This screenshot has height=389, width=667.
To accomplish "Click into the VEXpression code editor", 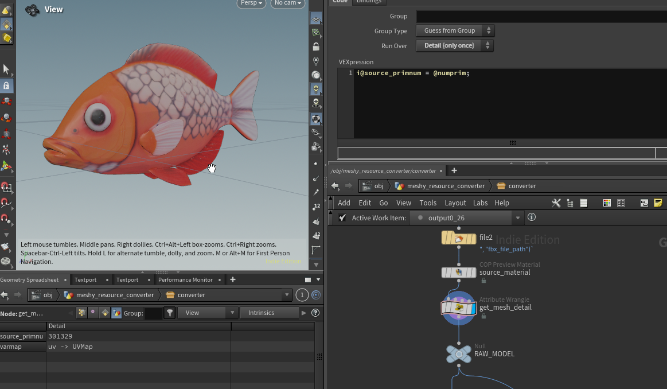I will pos(510,103).
